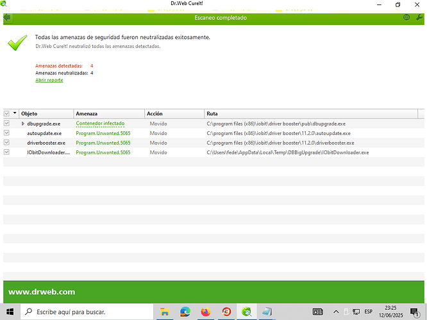427x320 pixels.
Task: Sort by Objeto column header
Action: [47, 114]
